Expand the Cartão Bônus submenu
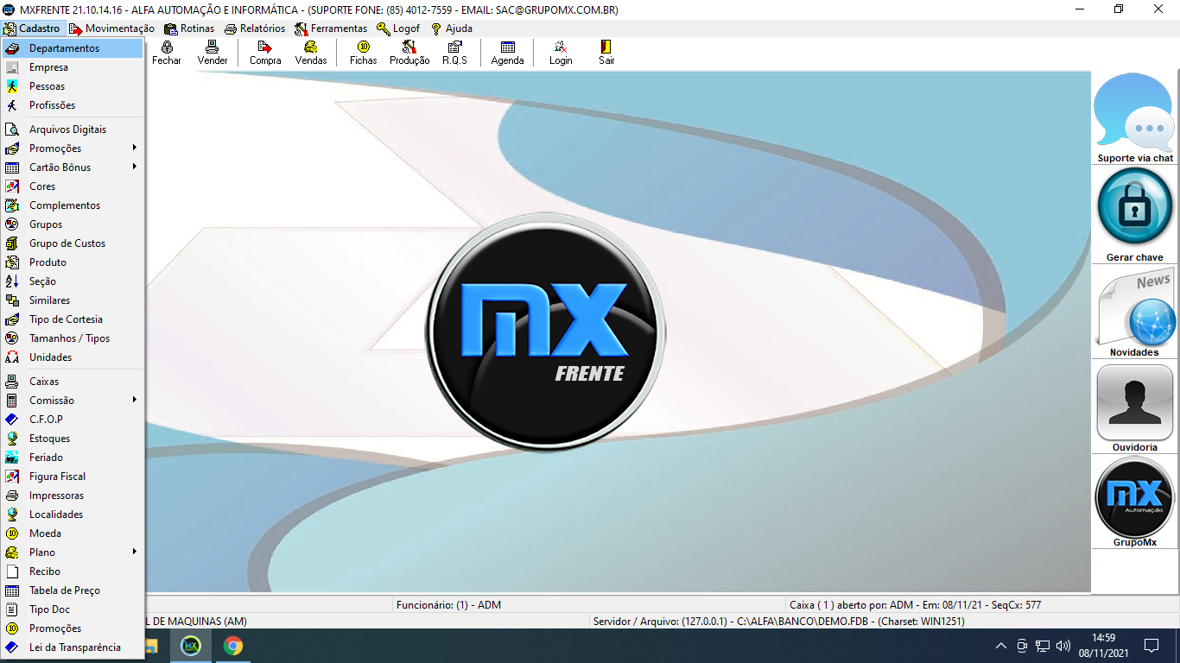 (135, 167)
